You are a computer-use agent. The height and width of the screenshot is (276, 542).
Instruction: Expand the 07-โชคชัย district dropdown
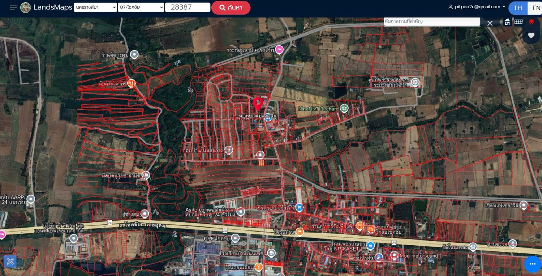pos(141,7)
